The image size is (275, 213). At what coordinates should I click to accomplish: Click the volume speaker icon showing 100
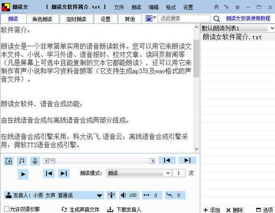(x=123, y=195)
